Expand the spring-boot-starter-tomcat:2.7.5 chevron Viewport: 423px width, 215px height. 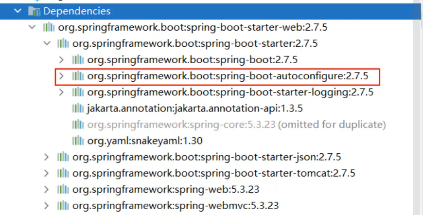tap(47, 173)
